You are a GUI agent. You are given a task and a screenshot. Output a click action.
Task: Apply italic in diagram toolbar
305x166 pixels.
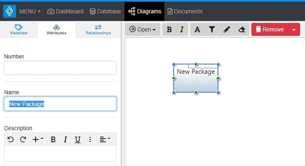[182, 30]
